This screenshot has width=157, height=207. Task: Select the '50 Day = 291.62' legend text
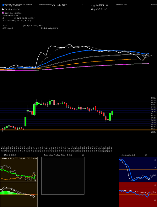13,9
